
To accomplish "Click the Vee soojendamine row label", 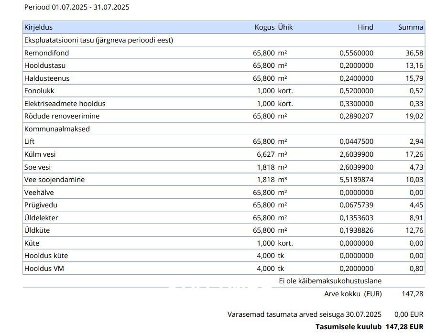I will 55,180.
